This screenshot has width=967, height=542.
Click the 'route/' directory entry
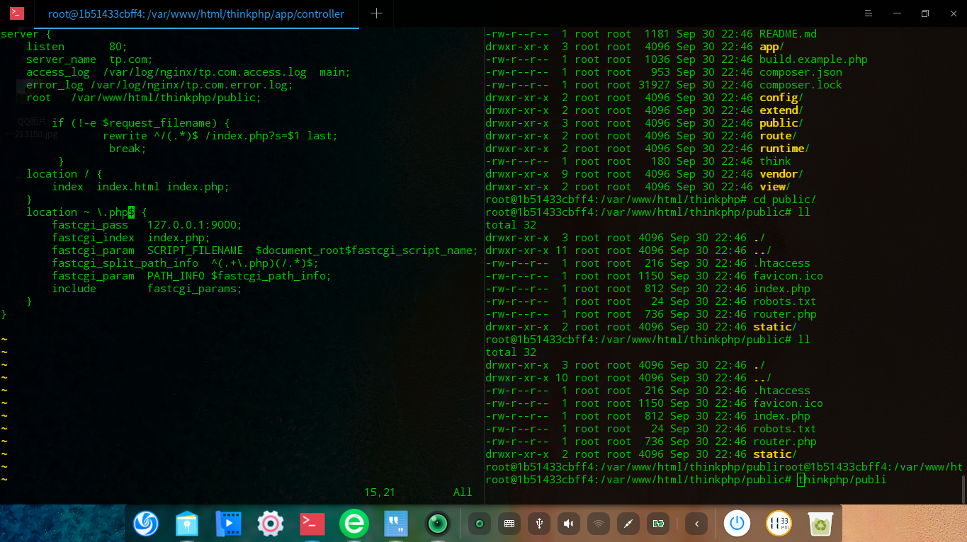click(x=778, y=136)
